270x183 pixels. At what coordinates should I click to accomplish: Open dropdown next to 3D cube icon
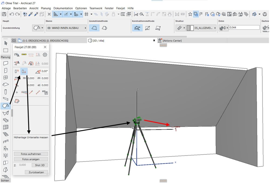[x=259, y=14]
